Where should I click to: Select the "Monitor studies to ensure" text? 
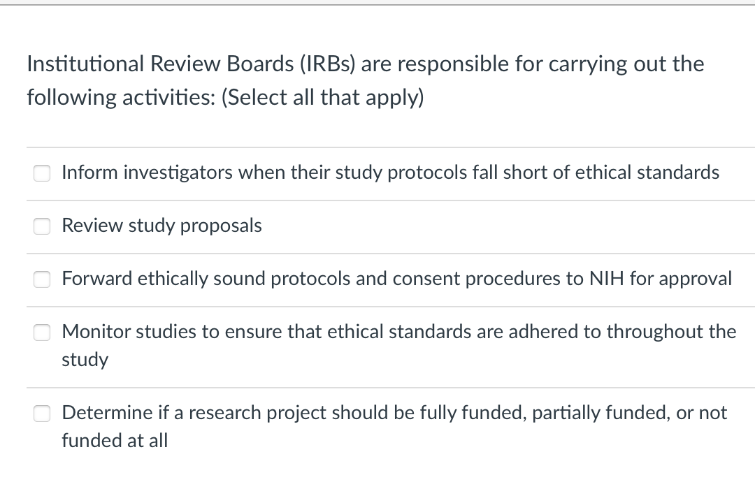point(398,332)
